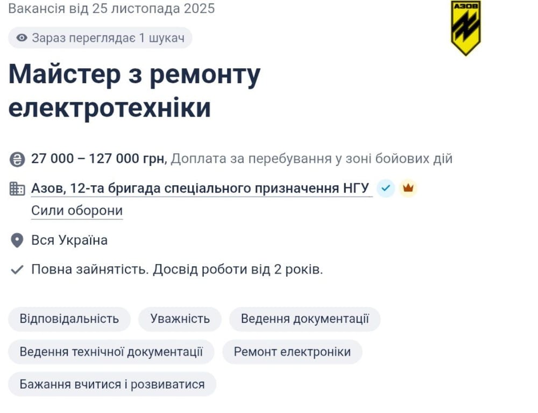This screenshot has width=538, height=413.
Task: Click the 'Вся Україна' location text
Action: 69,240
